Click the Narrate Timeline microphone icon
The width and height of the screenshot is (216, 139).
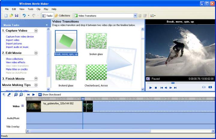(x=9, y=95)
